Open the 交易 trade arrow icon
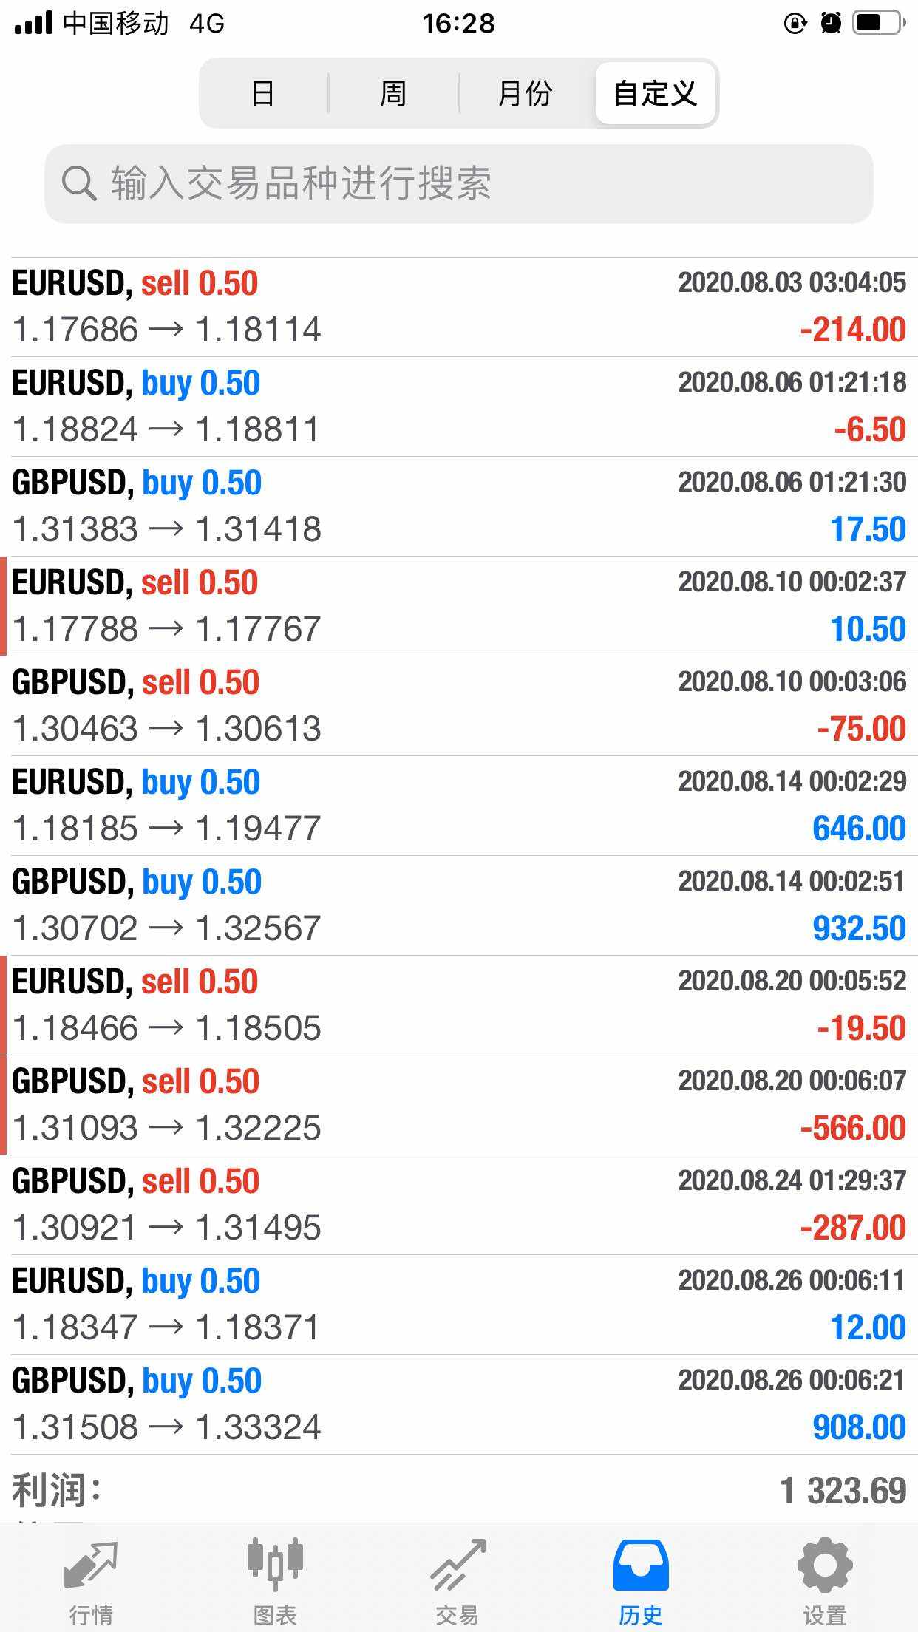 coord(458,1565)
